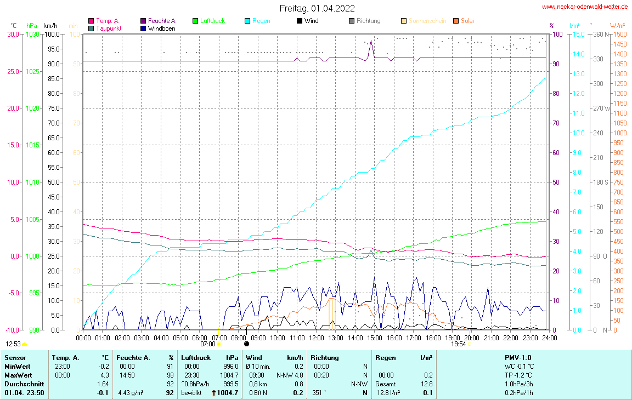Click the 'Solar' legend label

(467, 21)
